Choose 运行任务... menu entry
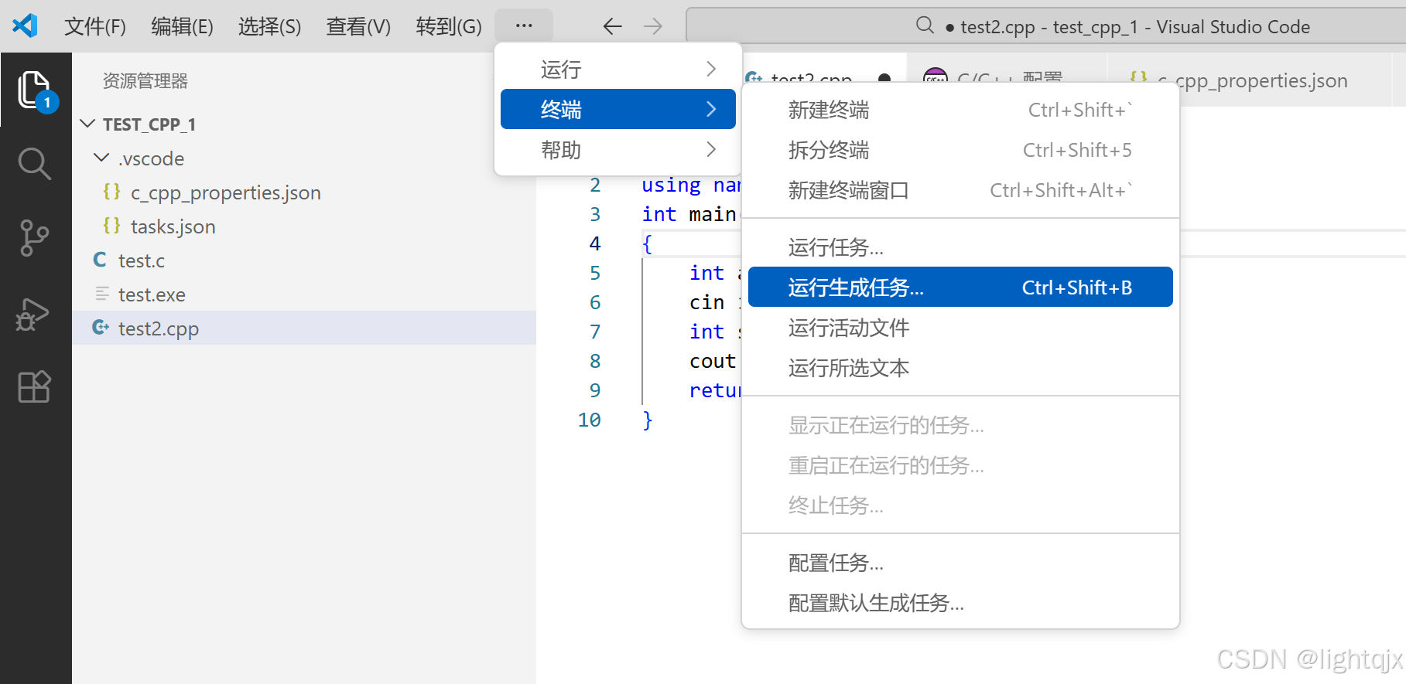This screenshot has height=684, width=1406. pyautogui.click(x=960, y=247)
